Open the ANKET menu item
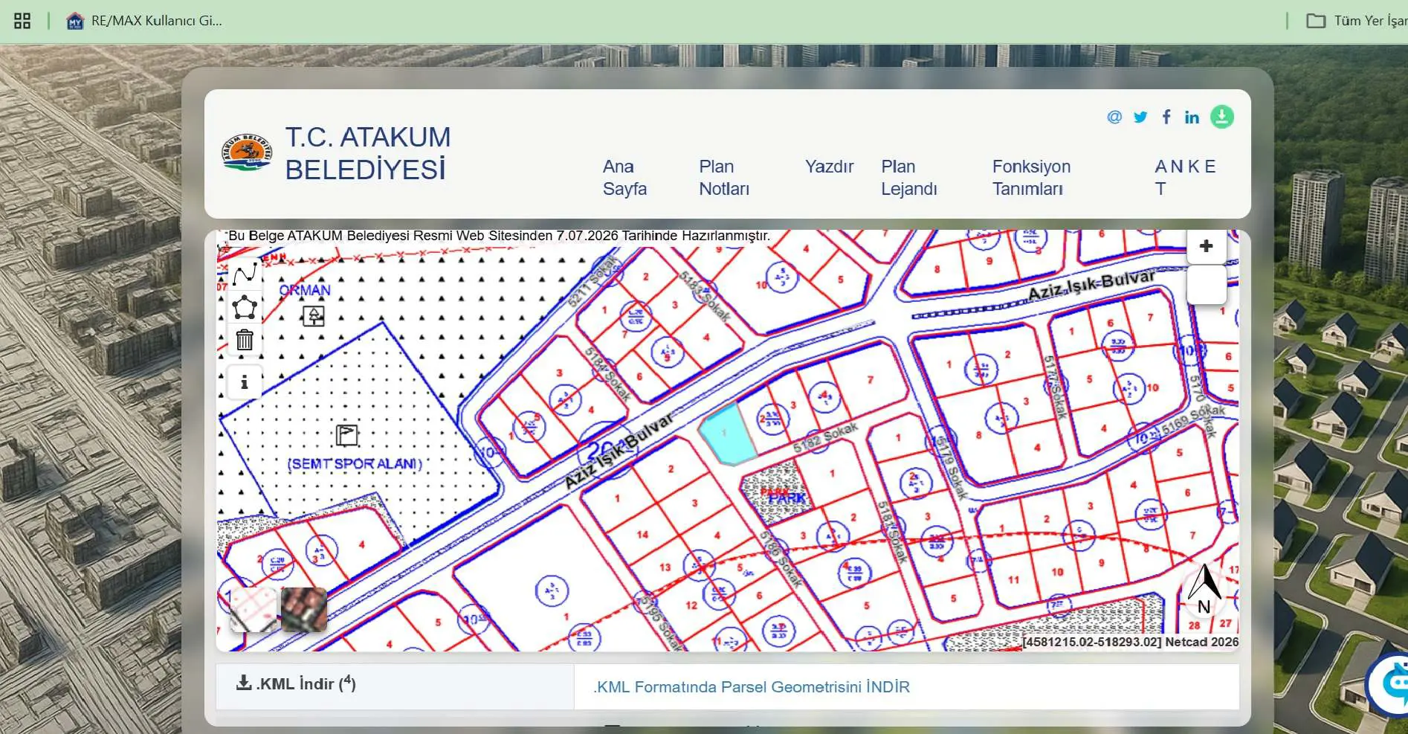Screen dimensions: 1408x734 point(1185,178)
